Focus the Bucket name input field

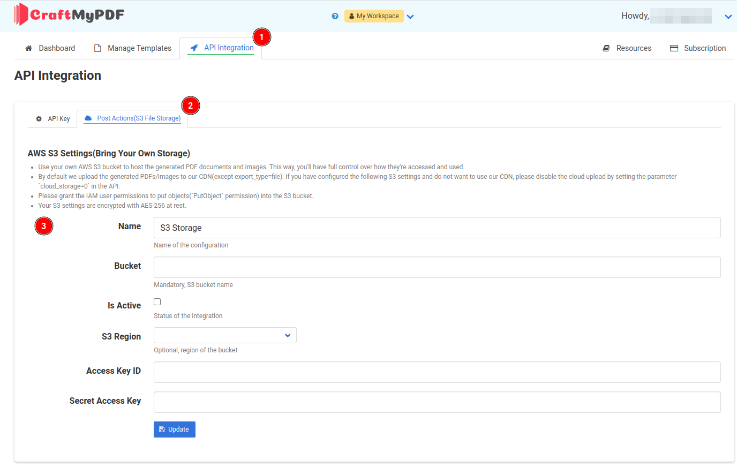pos(437,267)
